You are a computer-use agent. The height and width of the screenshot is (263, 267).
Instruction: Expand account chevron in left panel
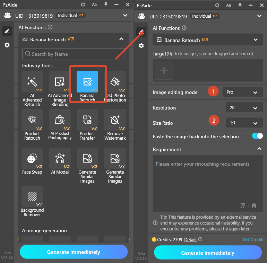pyautogui.click(x=125, y=16)
